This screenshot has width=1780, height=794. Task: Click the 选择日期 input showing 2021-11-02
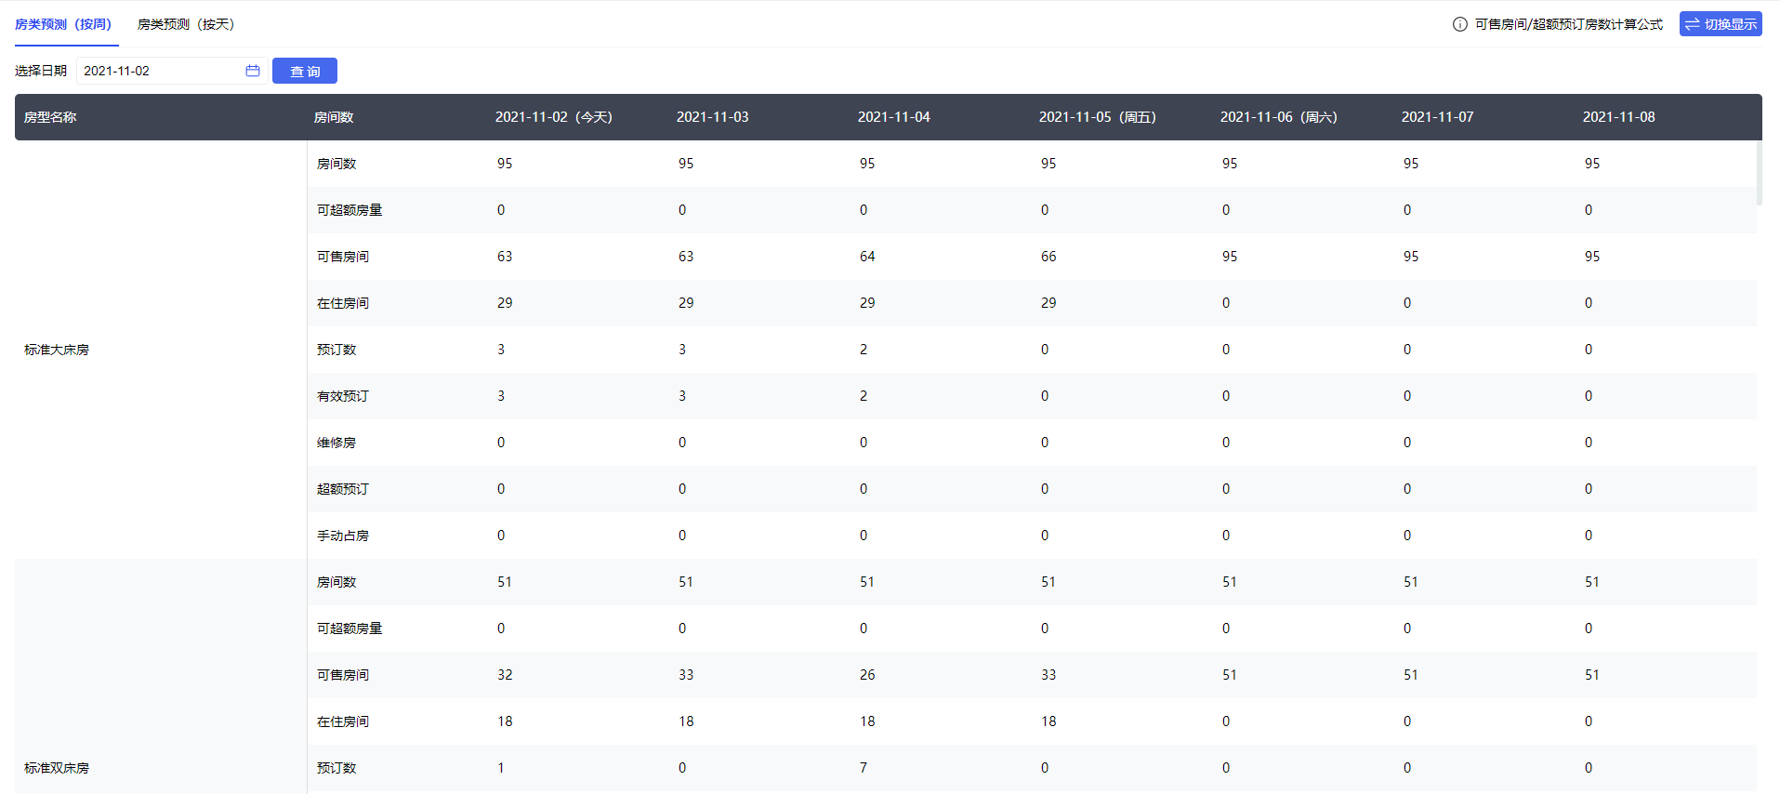click(x=172, y=71)
